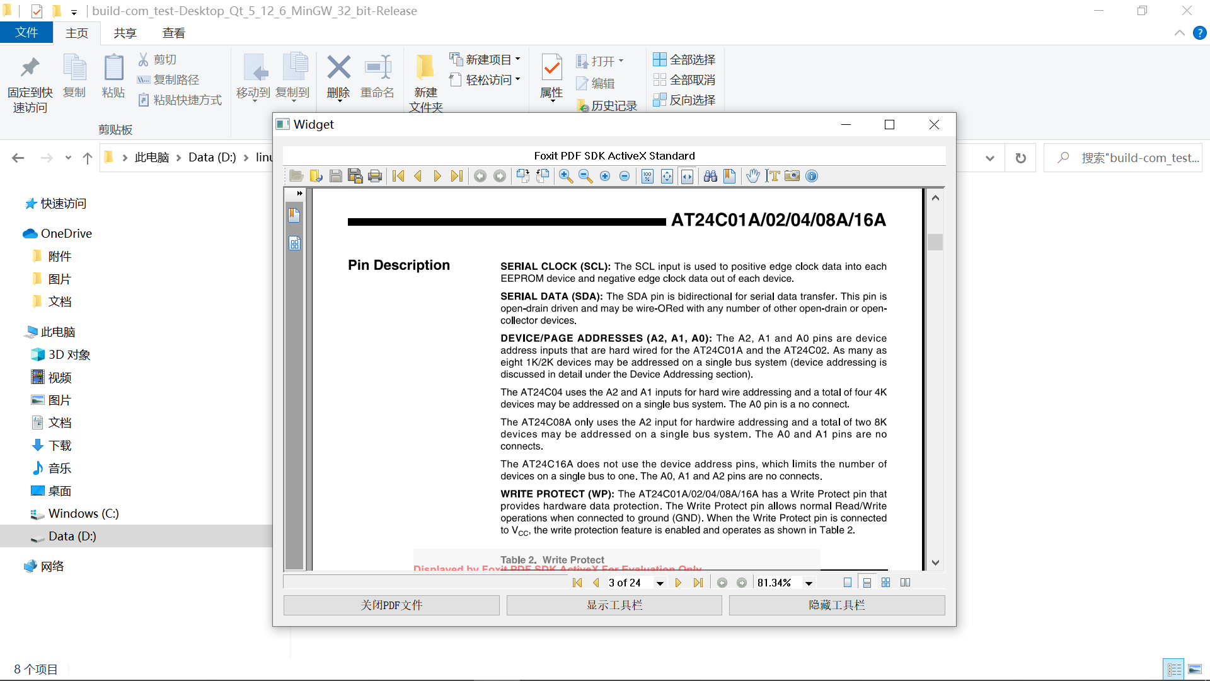Go to last page in top toolbar
This screenshot has height=681, width=1210.
[457, 177]
